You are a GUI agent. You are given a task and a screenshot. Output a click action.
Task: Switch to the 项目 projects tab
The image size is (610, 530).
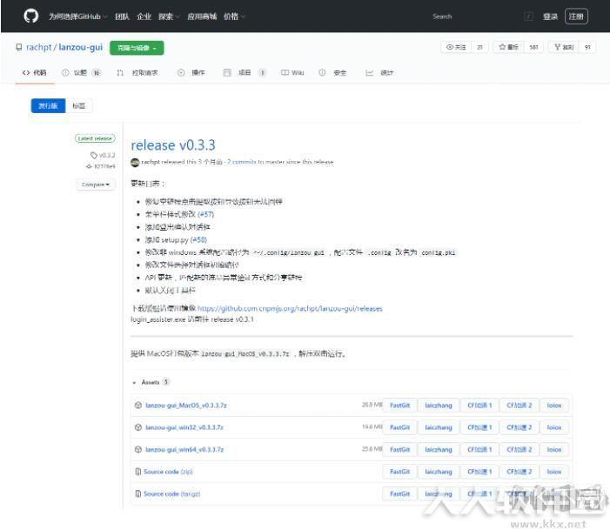click(245, 73)
